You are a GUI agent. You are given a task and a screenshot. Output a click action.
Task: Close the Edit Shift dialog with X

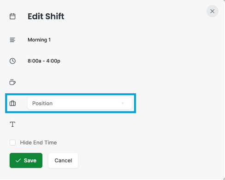tap(212, 11)
